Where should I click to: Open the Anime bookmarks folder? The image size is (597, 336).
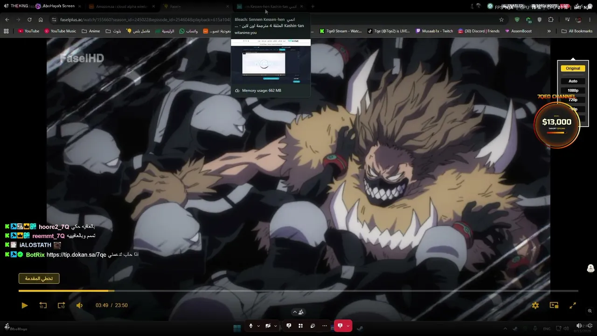pyautogui.click(x=91, y=31)
